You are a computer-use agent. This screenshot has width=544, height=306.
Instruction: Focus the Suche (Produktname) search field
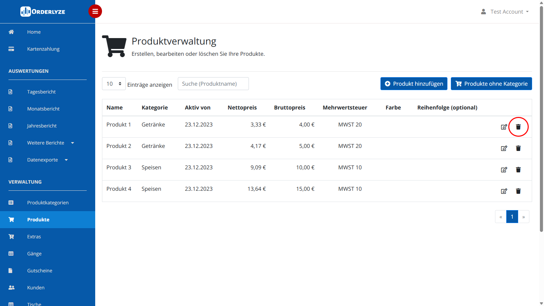point(213,84)
